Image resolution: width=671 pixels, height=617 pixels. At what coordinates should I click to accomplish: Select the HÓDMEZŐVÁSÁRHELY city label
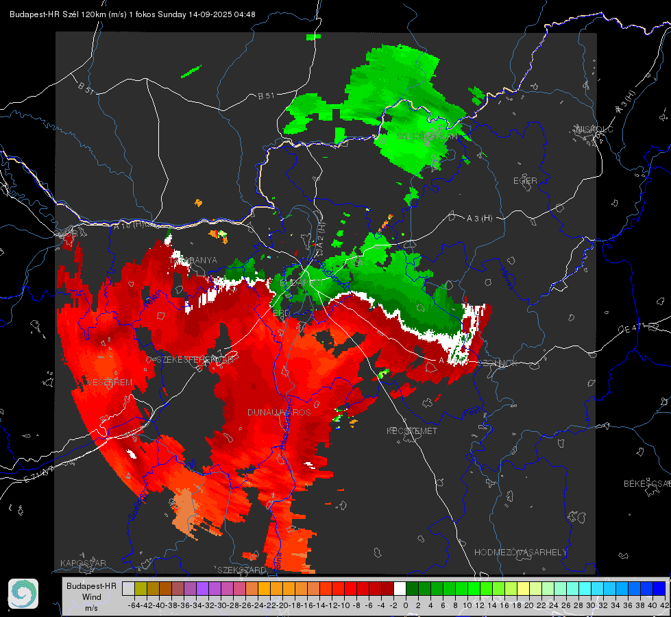click(x=521, y=553)
